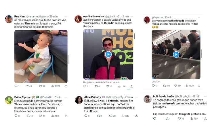Viewport: 210px width, 138px height.
Task: Play the escalator video by jul
Action: (x=176, y=54)
